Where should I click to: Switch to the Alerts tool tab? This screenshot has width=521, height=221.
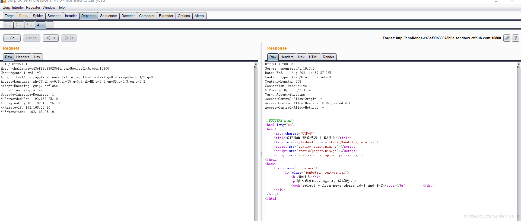[199, 16]
